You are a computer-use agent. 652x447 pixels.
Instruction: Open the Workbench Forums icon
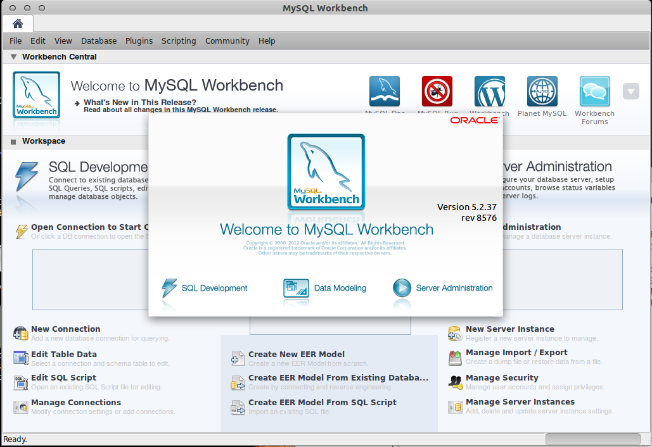(594, 91)
